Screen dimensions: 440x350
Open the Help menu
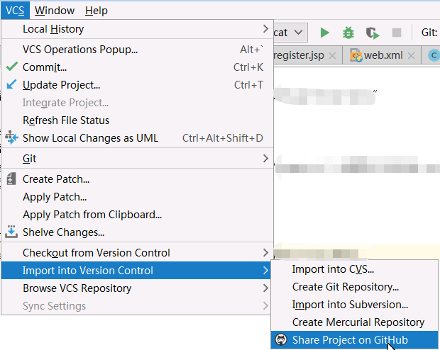97,11
